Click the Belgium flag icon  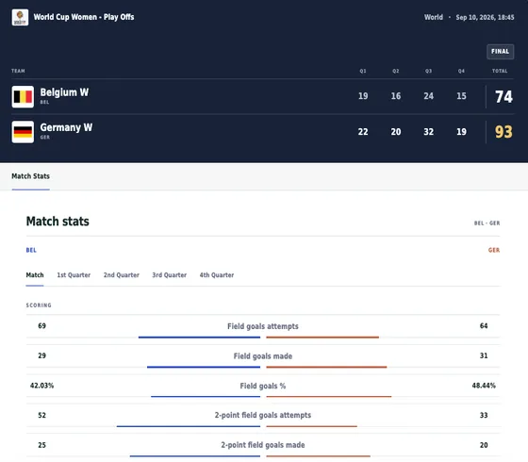23,96
